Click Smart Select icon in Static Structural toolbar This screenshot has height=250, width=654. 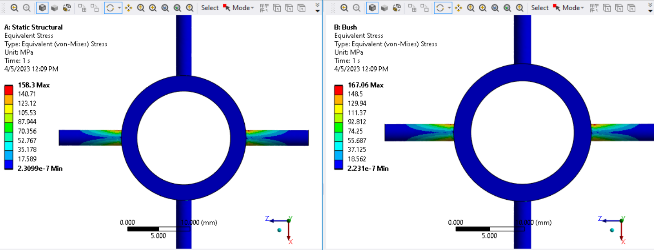[x=264, y=8]
